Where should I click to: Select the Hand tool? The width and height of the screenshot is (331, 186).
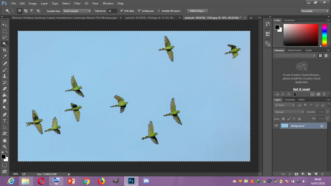(x=5, y=141)
